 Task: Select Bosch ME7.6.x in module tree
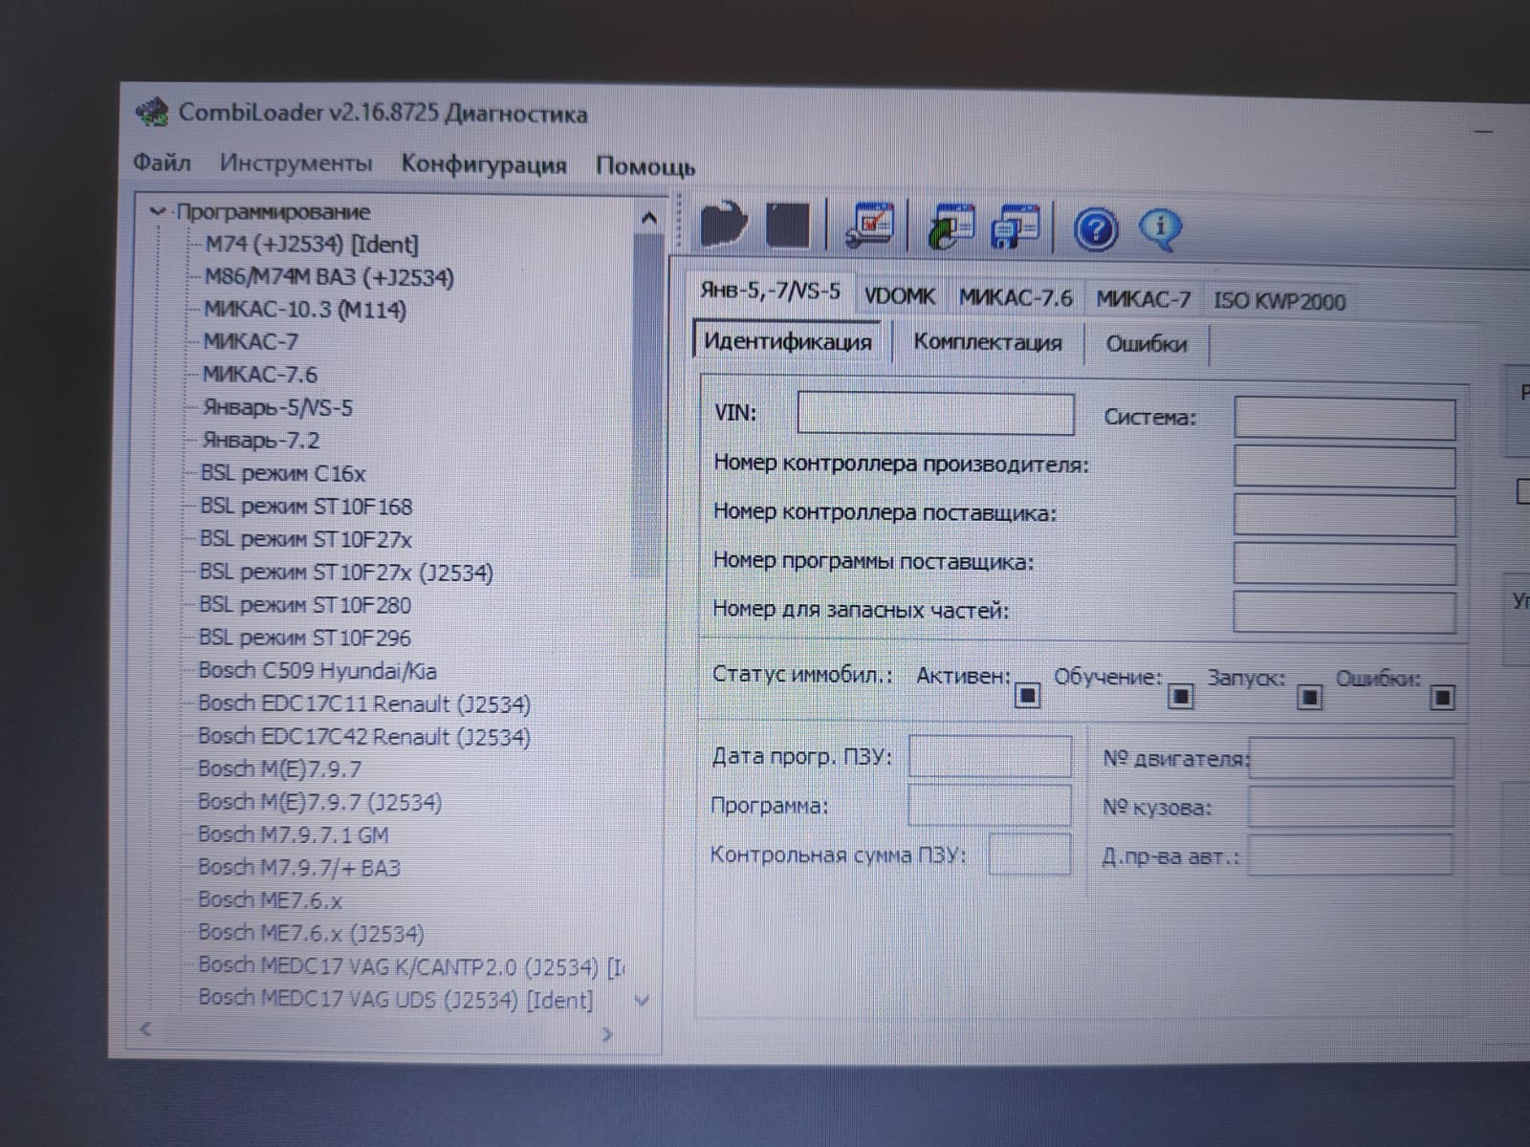coord(270,900)
